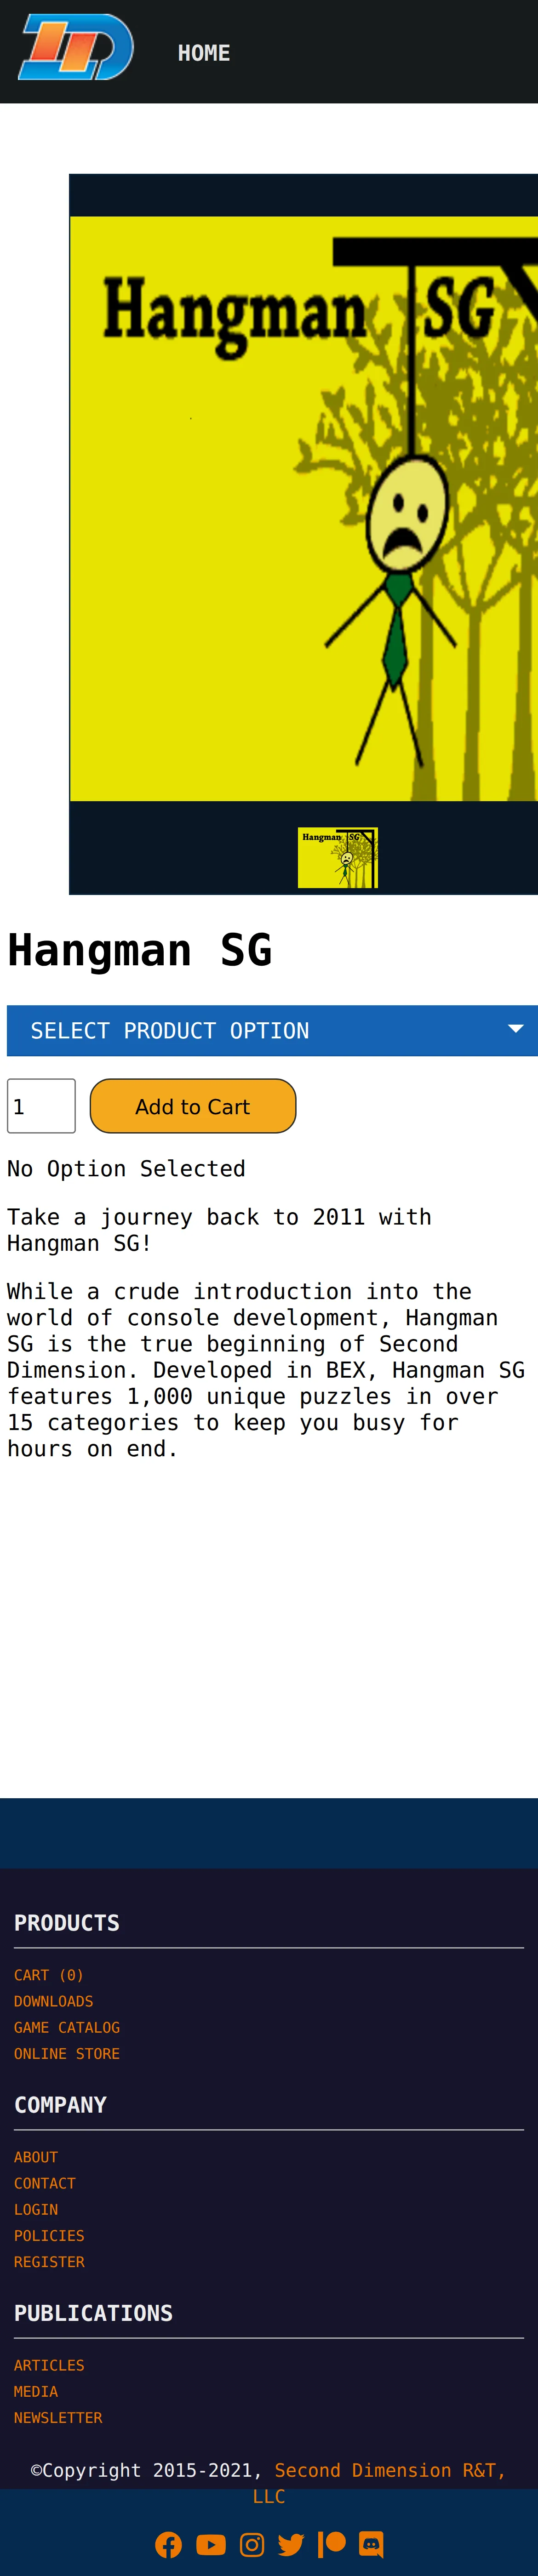The image size is (538, 2576).
Task: Open the Game Catalog link
Action: 67,2027
